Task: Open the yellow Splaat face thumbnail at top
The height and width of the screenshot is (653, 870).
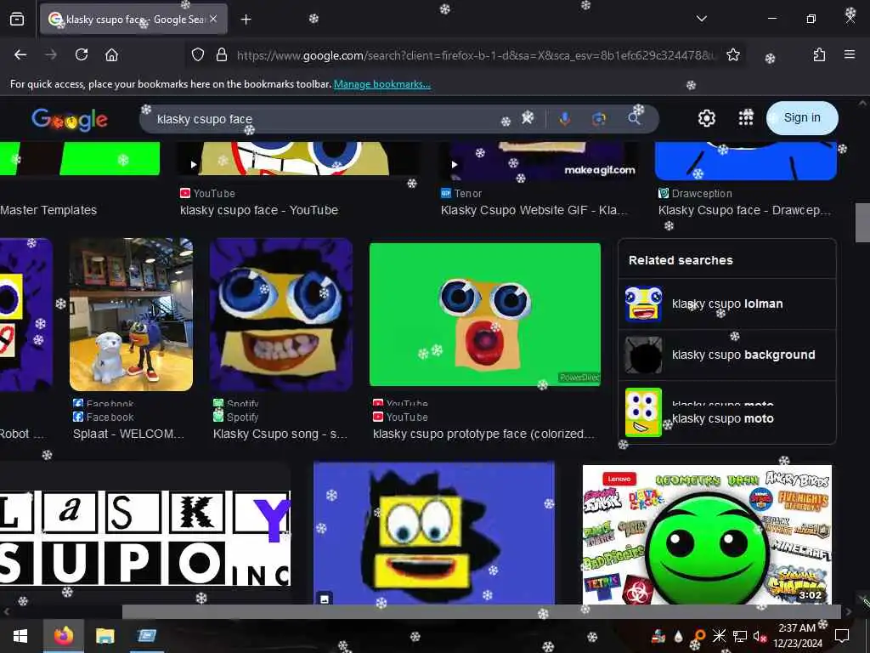Action: (x=298, y=158)
